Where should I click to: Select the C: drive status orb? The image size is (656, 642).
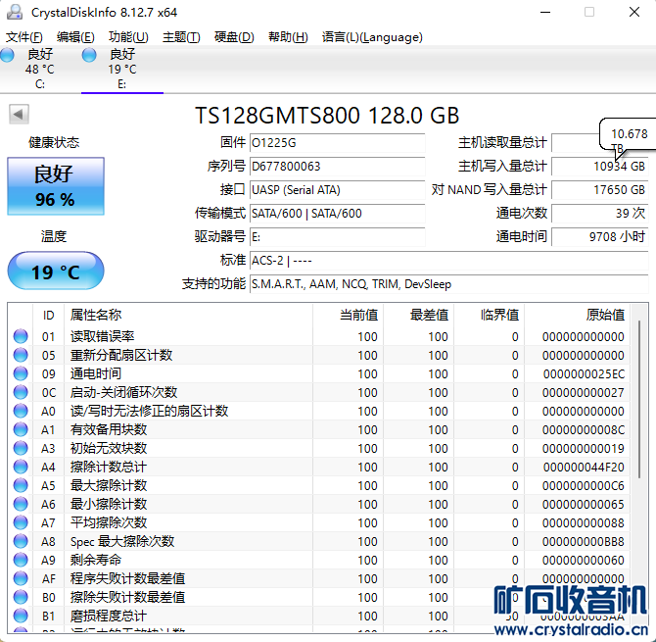[x=8, y=56]
